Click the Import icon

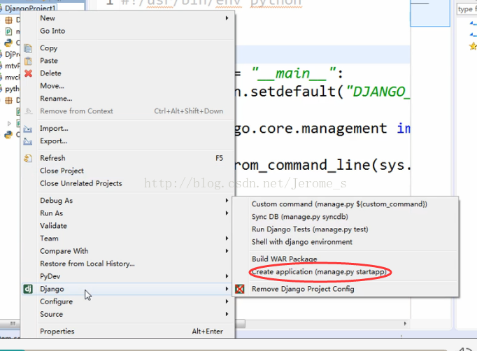coord(28,129)
